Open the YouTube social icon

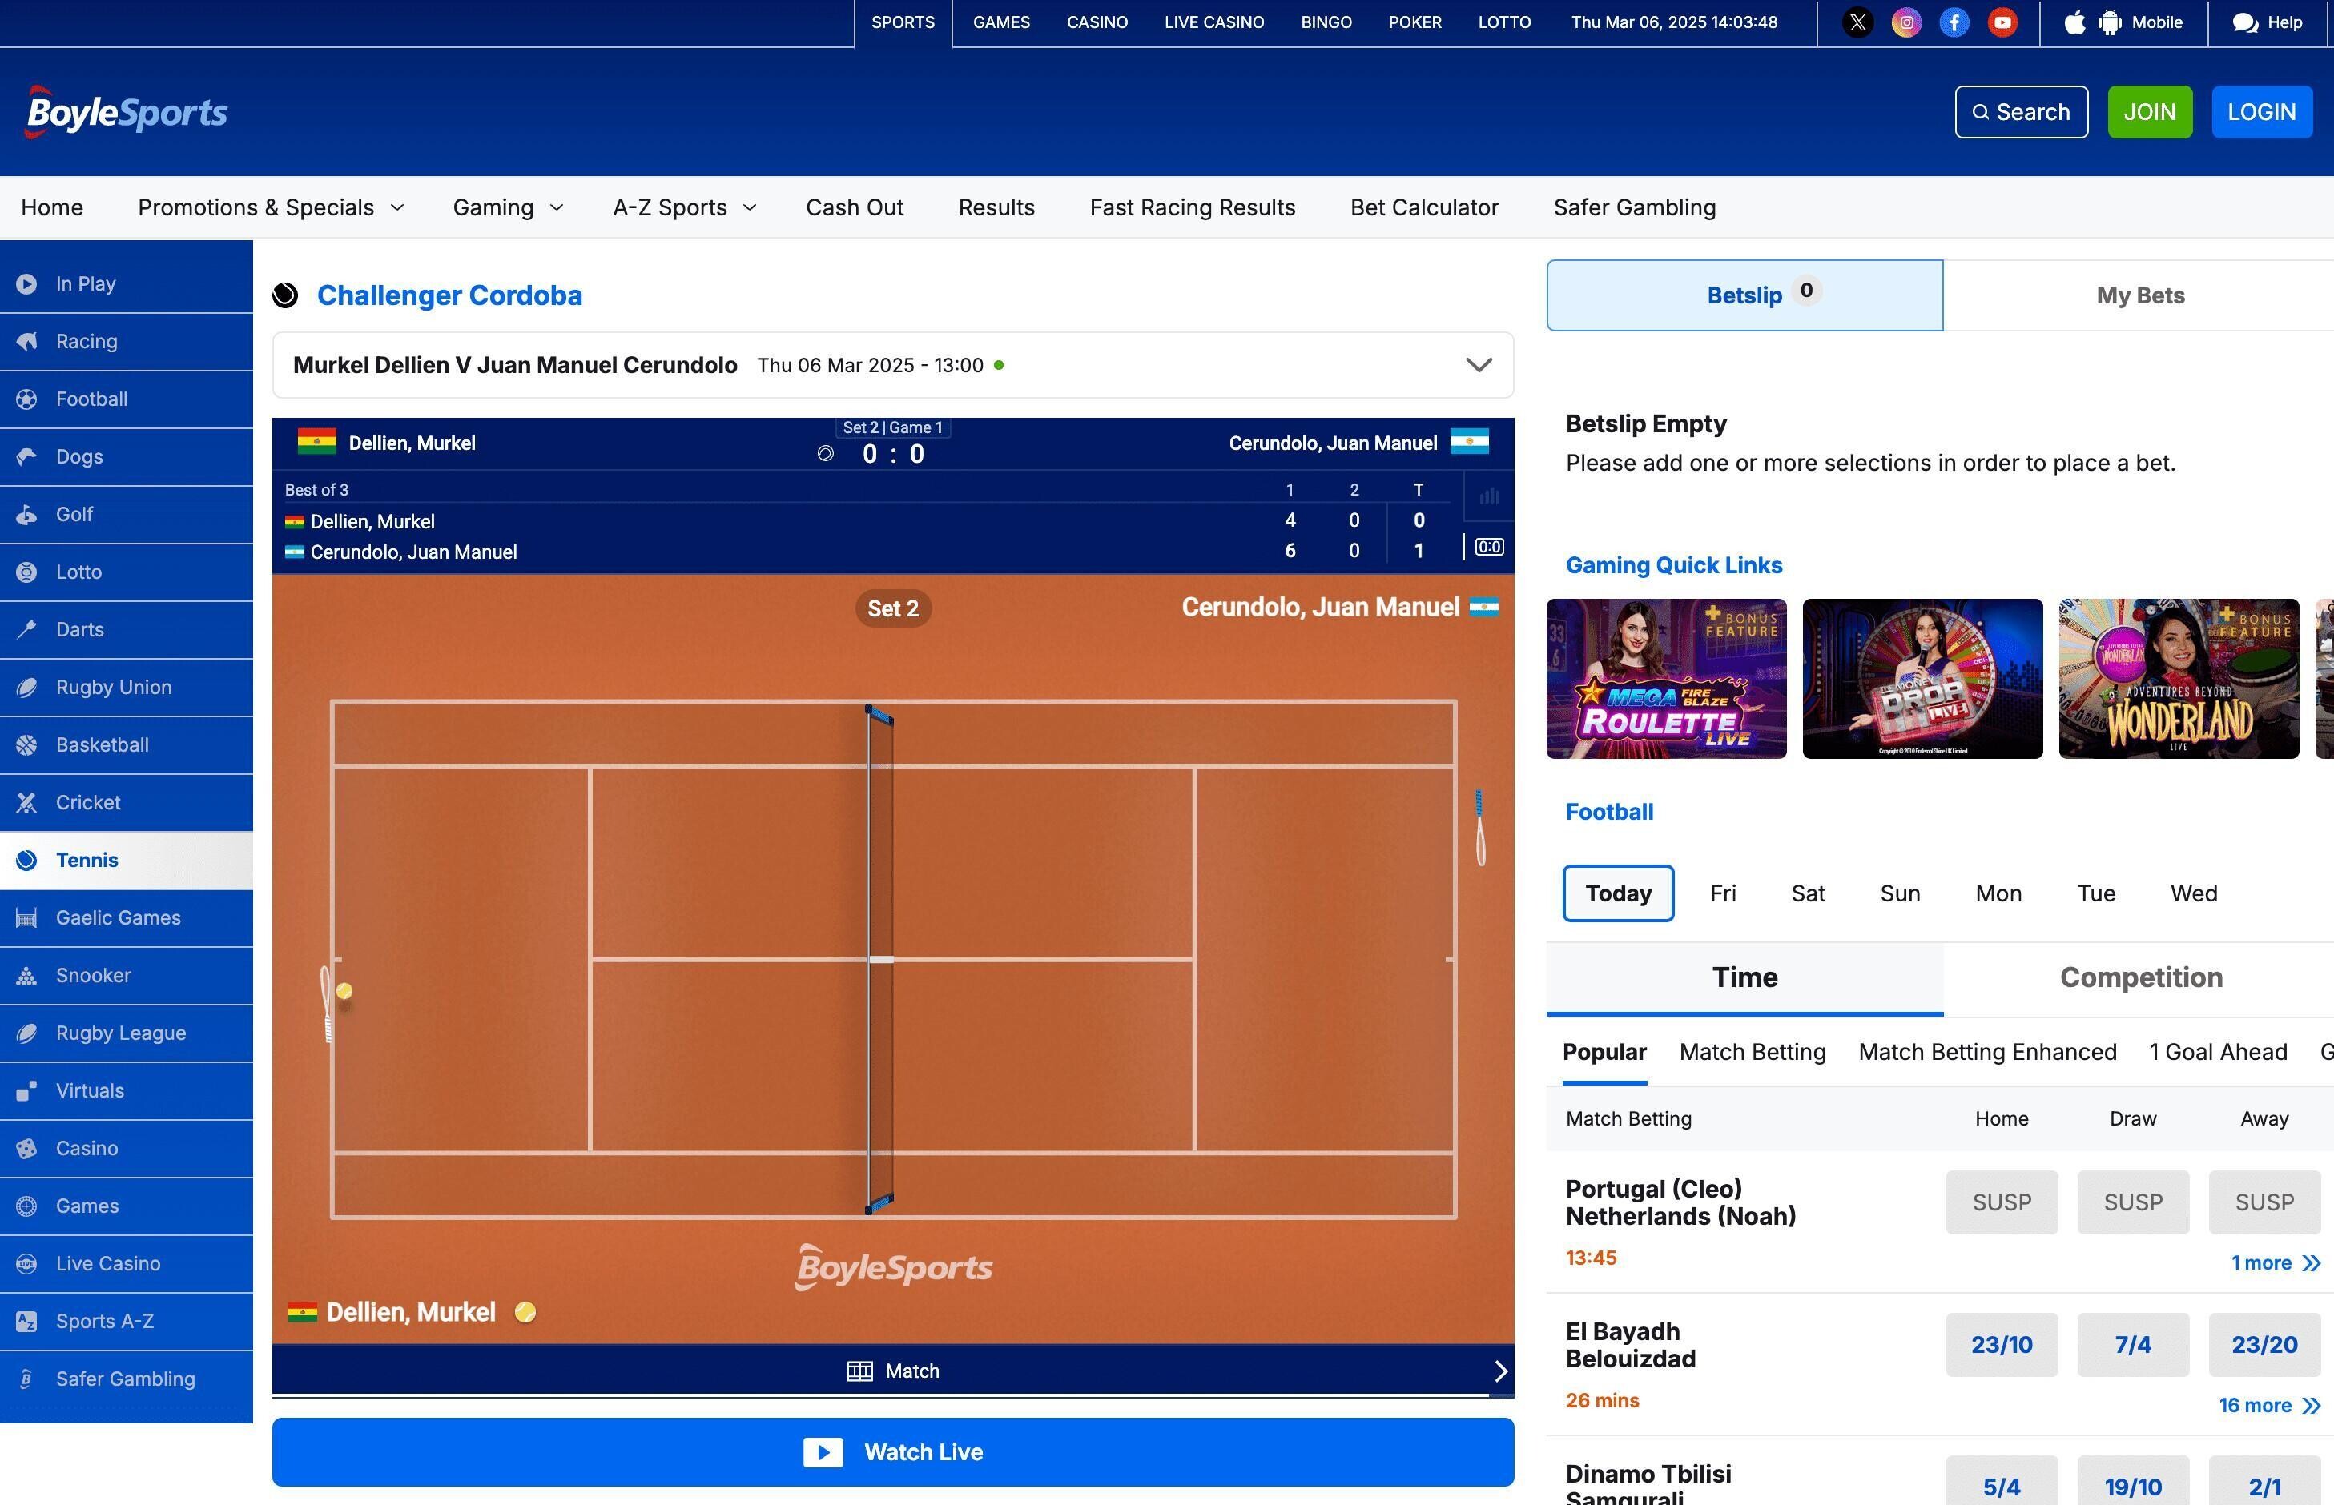tap(2002, 22)
